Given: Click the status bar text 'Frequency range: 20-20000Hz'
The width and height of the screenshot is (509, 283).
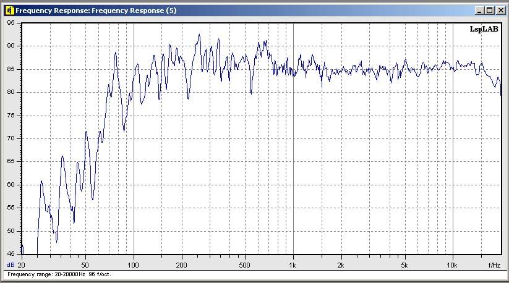Looking at the screenshot, I should tap(46, 274).
